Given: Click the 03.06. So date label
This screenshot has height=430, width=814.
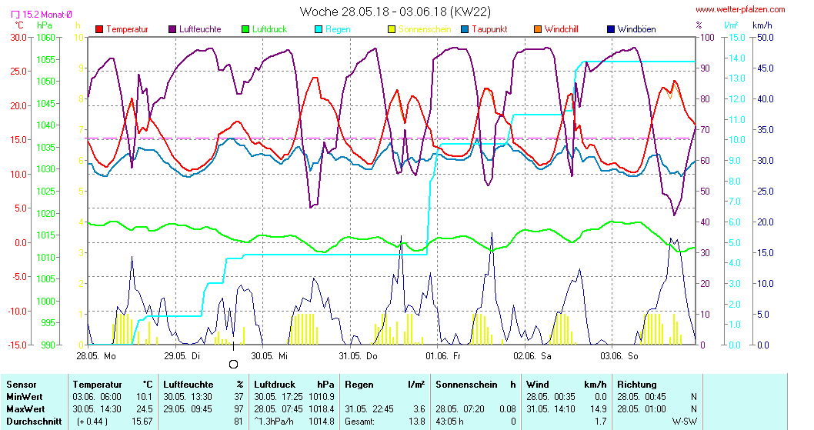Looking at the screenshot, I should point(619,356).
